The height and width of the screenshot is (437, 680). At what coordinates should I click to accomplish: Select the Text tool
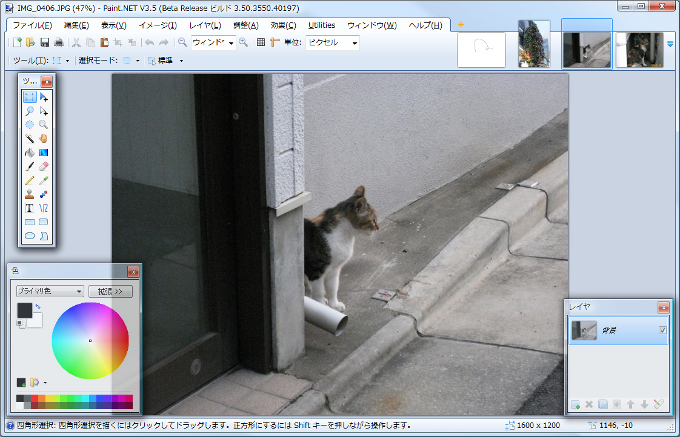[x=29, y=208]
